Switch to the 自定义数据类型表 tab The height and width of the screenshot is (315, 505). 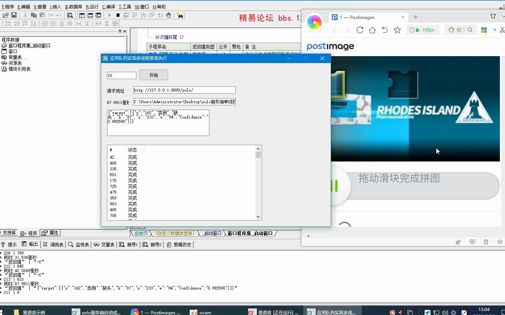(x=175, y=233)
